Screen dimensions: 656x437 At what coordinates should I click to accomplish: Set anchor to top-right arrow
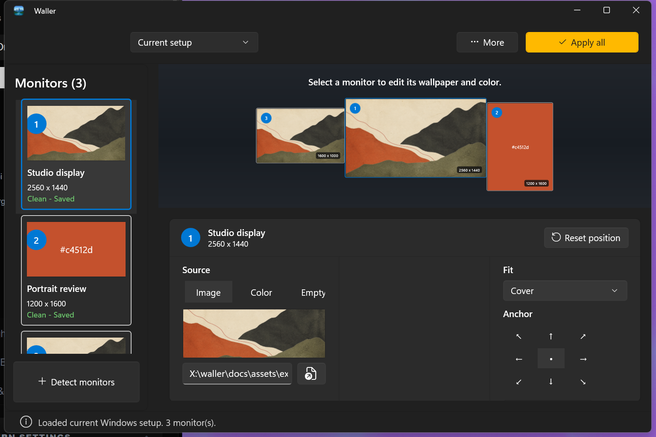tap(583, 336)
